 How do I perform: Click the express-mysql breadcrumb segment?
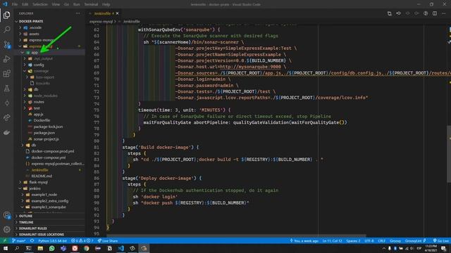coord(101,22)
